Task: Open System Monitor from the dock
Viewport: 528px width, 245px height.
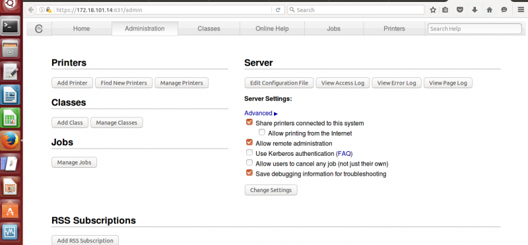Action: (x=10, y=232)
